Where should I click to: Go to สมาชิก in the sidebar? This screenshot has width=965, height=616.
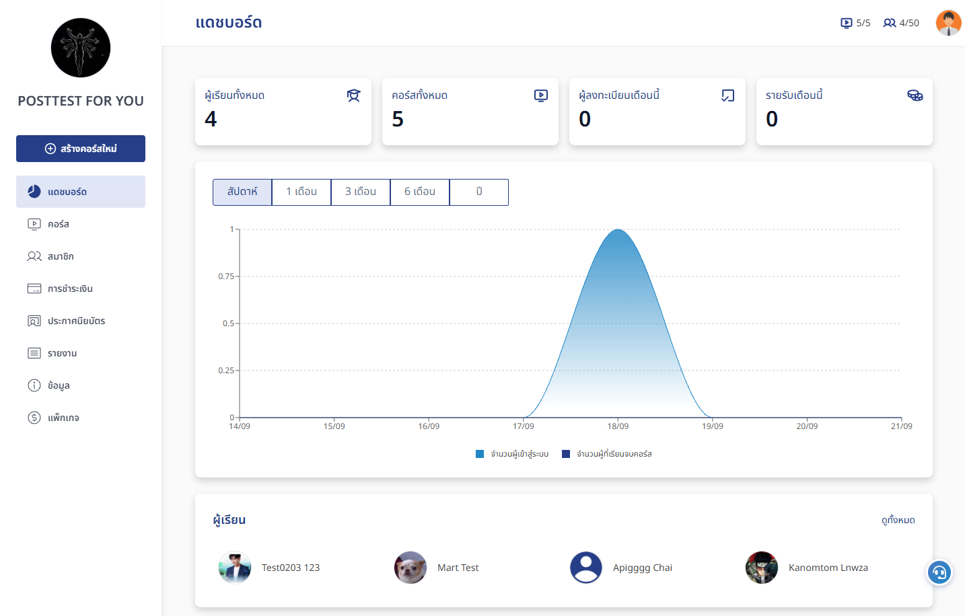81,256
